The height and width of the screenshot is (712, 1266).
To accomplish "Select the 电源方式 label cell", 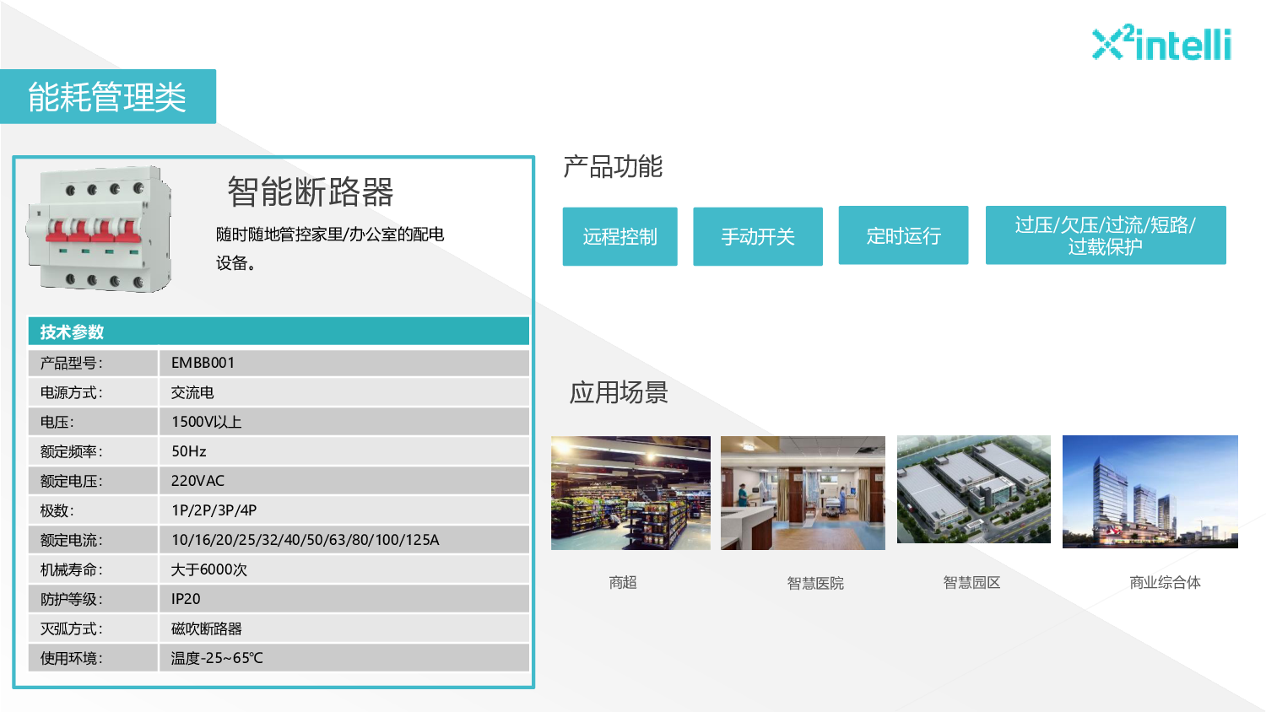I will (x=93, y=392).
